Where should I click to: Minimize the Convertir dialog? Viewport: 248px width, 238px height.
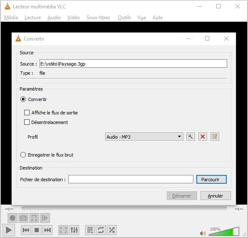point(188,38)
